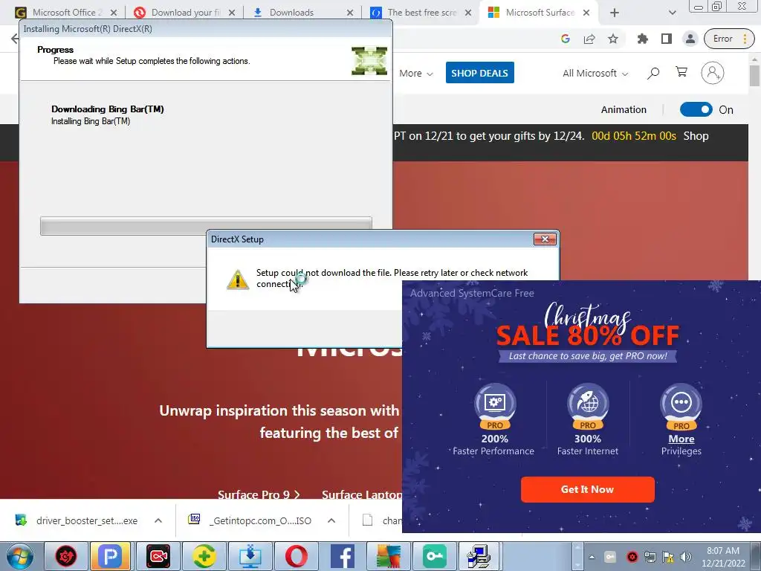Select the 300% Faster Internet icon
Screen dimensions: 761x571
pyautogui.click(x=588, y=407)
